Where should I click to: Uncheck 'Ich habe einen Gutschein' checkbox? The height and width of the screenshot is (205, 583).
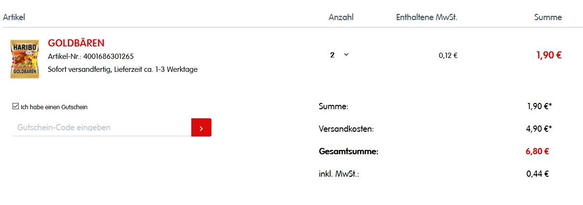(16, 106)
